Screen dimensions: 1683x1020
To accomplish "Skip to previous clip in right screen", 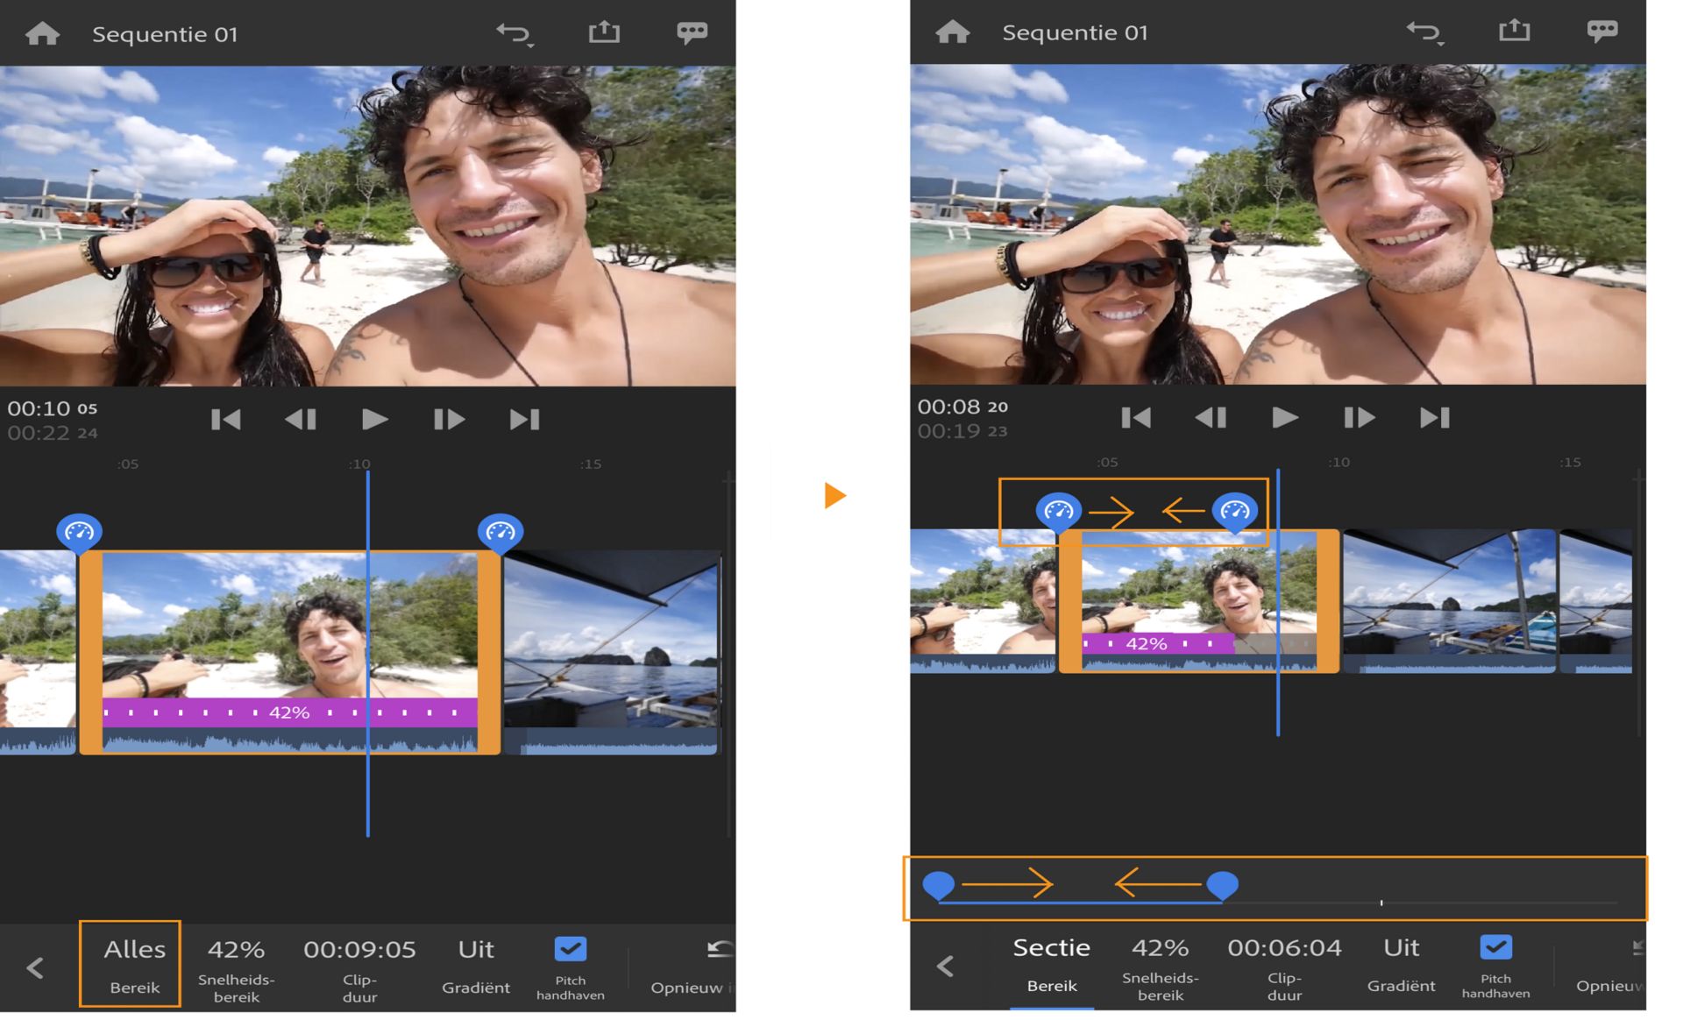I will (x=1136, y=418).
